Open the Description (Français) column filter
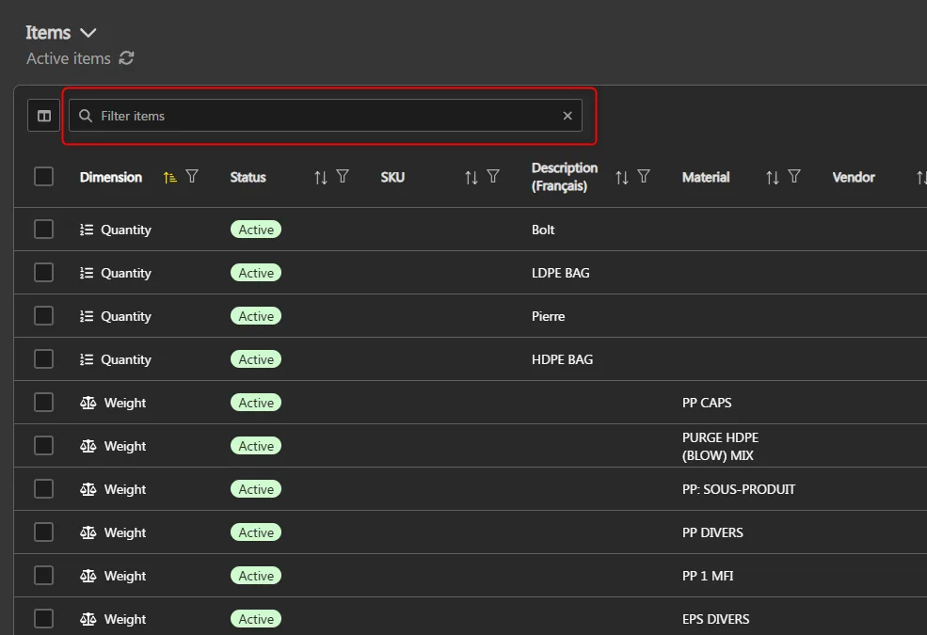Viewport: 927px width, 635px height. [x=644, y=177]
